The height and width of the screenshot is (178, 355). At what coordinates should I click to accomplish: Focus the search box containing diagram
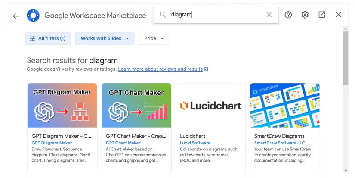(x=216, y=15)
